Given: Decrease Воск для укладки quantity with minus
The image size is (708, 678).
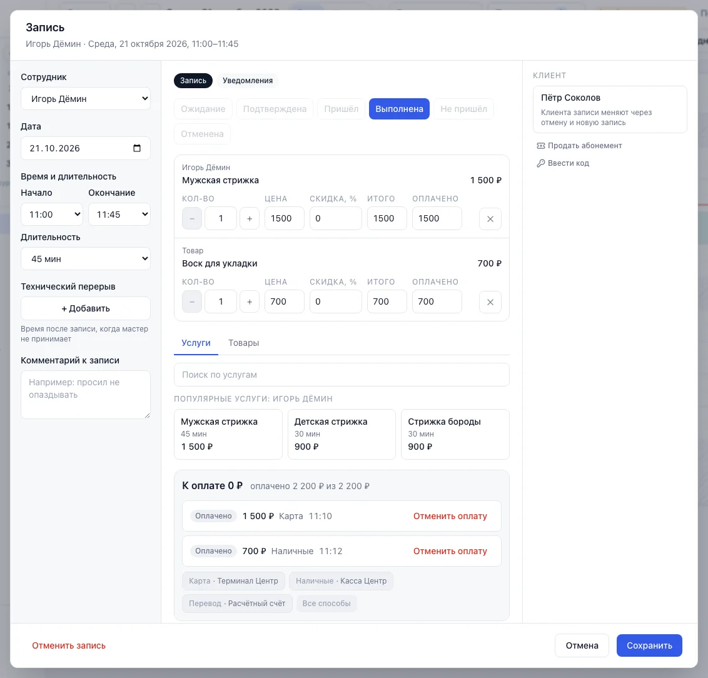Looking at the screenshot, I should pyautogui.click(x=192, y=301).
